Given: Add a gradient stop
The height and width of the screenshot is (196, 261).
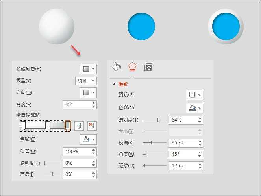Looking at the screenshot, I should click(79, 126).
